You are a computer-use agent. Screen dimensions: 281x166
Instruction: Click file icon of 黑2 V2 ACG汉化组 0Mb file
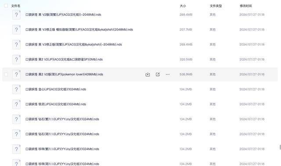[16, 59]
